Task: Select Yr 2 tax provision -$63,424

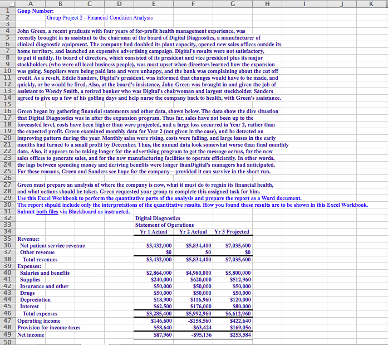Action: coord(201,328)
